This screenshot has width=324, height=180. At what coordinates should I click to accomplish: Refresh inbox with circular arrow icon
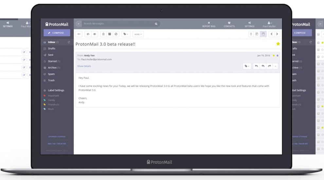69,42
